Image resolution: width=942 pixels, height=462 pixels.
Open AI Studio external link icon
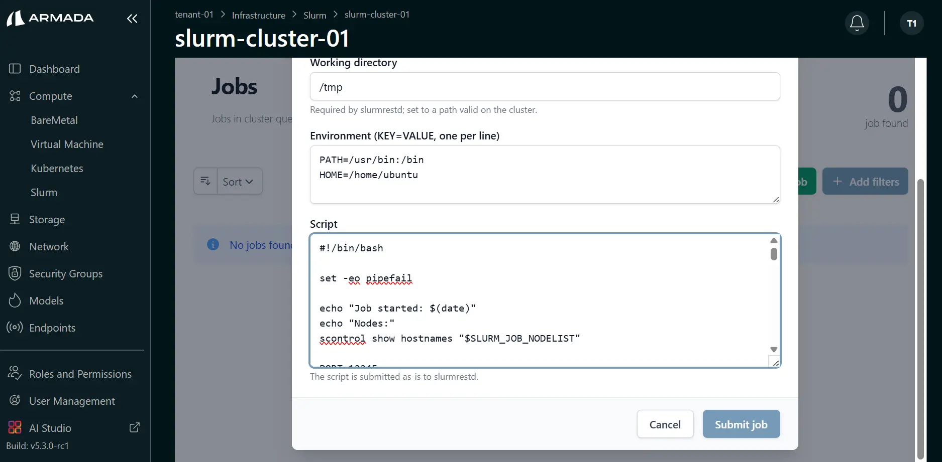pos(135,427)
